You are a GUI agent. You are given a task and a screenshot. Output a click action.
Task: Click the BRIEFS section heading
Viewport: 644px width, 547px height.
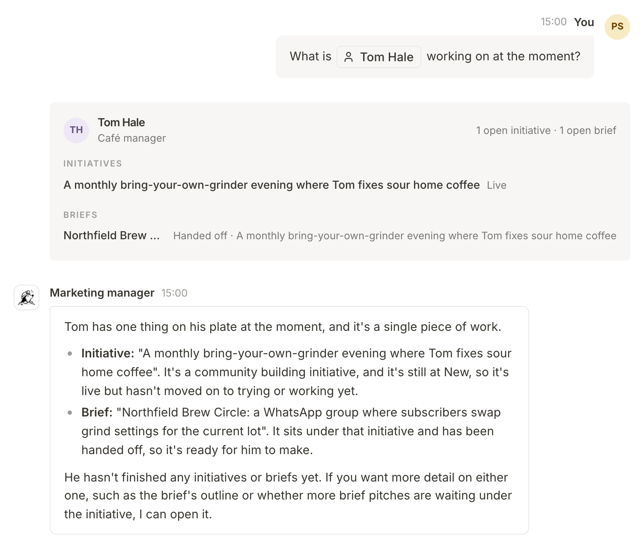[80, 215]
